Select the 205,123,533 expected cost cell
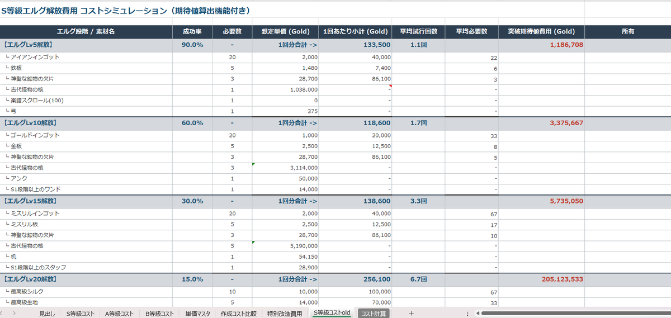671x318 pixels. pyautogui.click(x=541, y=279)
